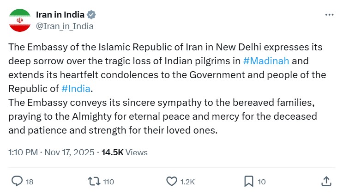Viewport: 343px width, 195px height.
Task: Click the repost count of 110
Action: pos(108,182)
